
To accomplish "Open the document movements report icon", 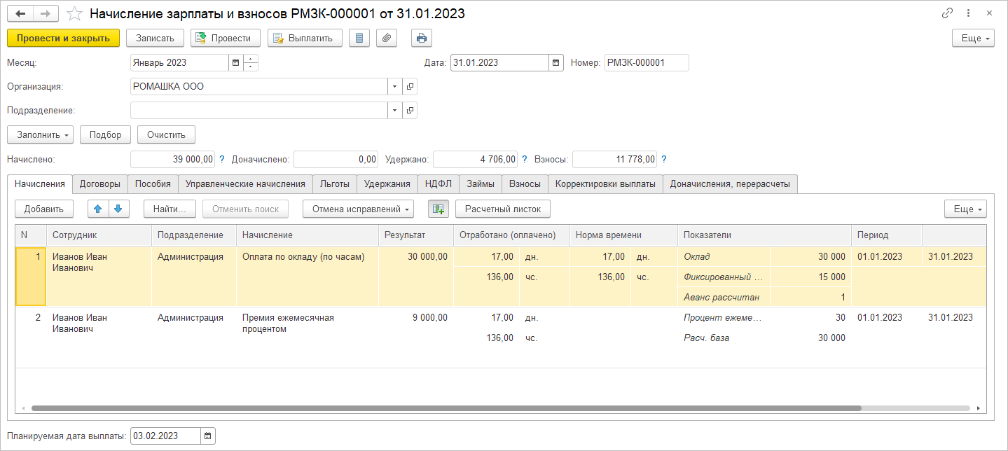I will pyautogui.click(x=359, y=38).
